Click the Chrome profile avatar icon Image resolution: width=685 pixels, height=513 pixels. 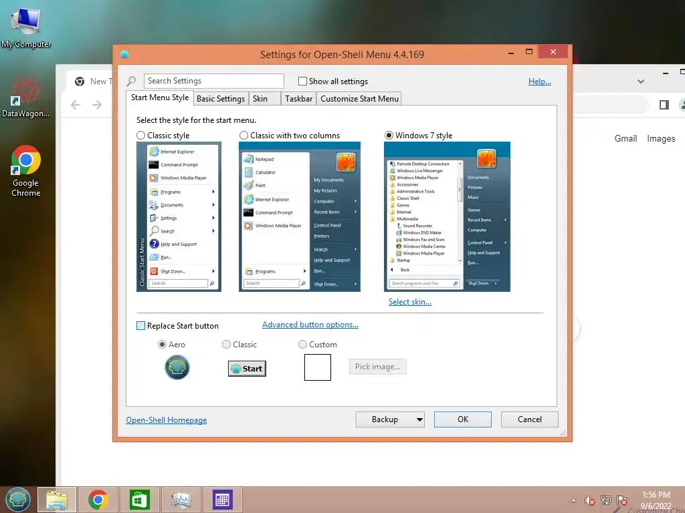682,105
